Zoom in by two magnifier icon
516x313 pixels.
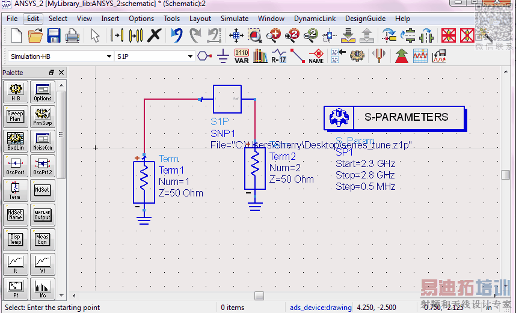(x=292, y=35)
